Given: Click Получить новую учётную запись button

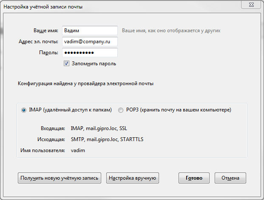Looking at the screenshot, I should point(60,178).
